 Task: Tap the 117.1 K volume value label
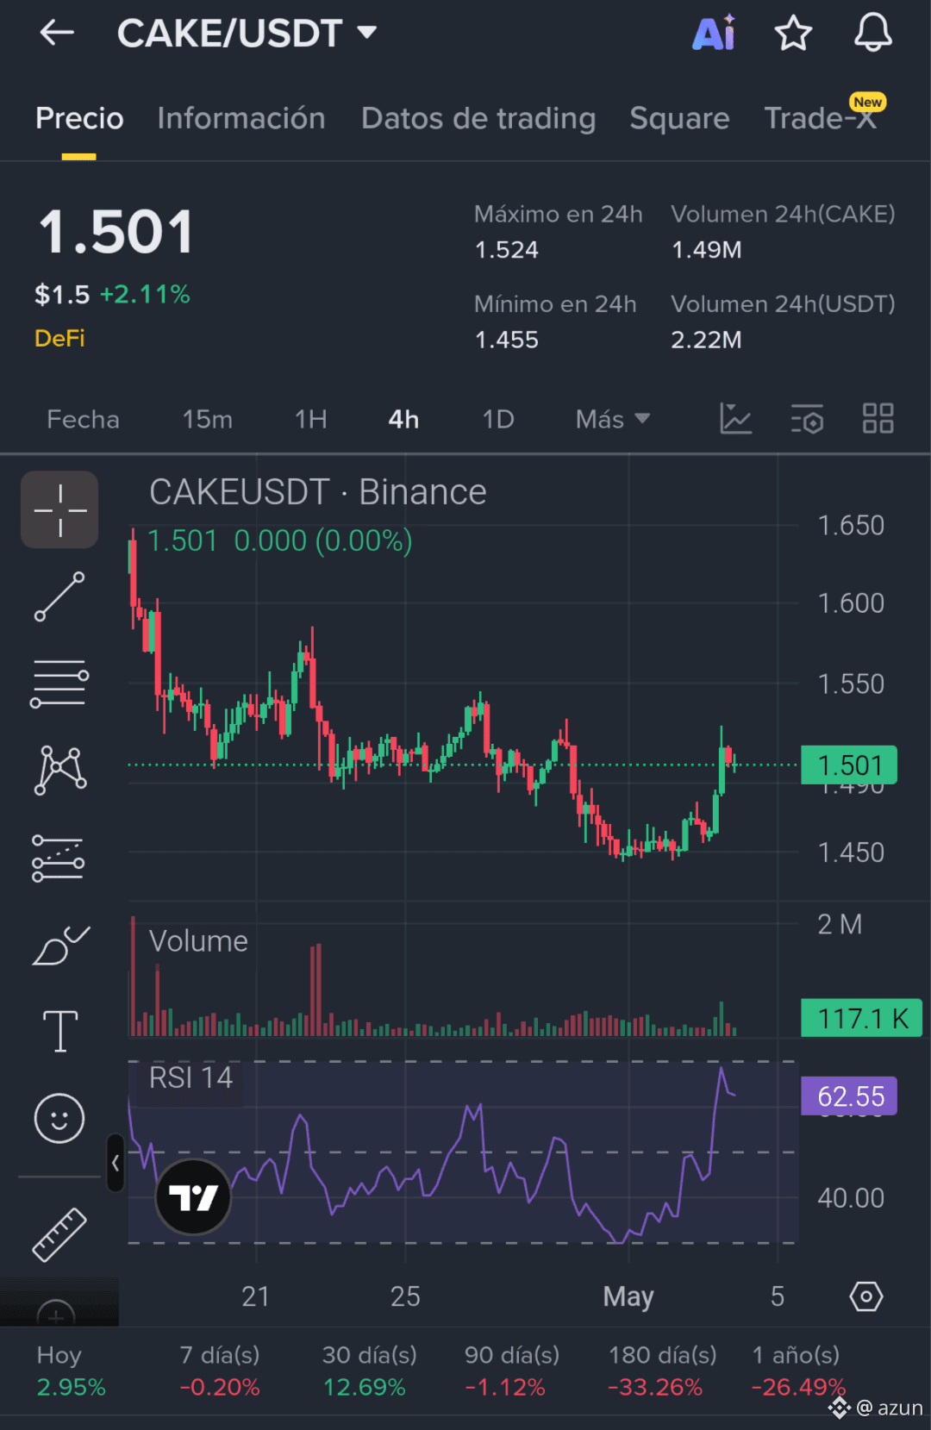point(861,1018)
